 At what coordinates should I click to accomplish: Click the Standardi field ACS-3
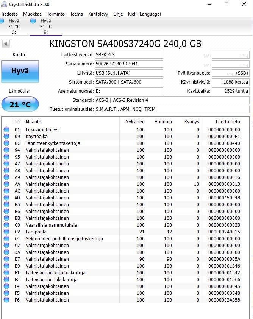172,100
